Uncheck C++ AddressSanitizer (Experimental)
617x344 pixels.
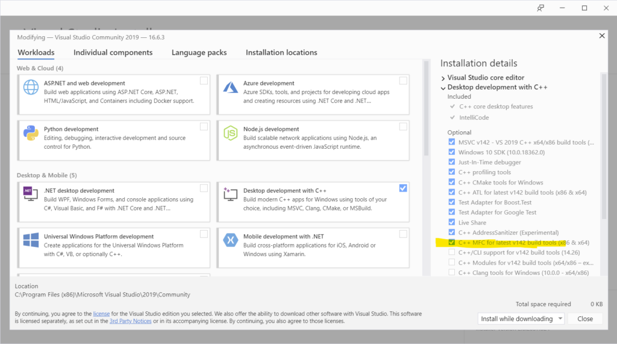pos(452,232)
